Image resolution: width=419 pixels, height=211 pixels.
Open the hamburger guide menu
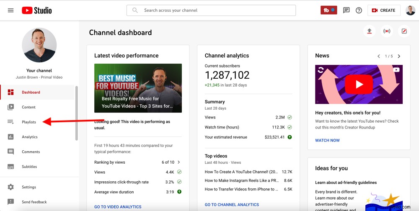[11, 10]
